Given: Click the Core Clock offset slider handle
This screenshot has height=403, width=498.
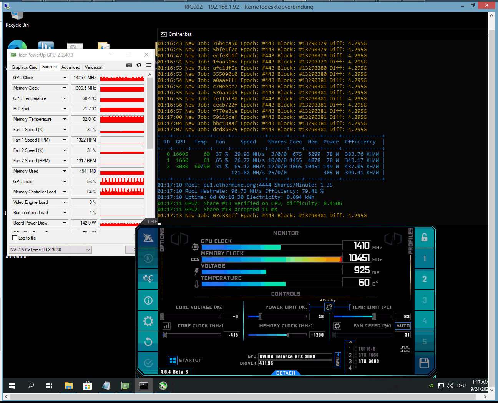Looking at the screenshot, I should tap(165, 335).
